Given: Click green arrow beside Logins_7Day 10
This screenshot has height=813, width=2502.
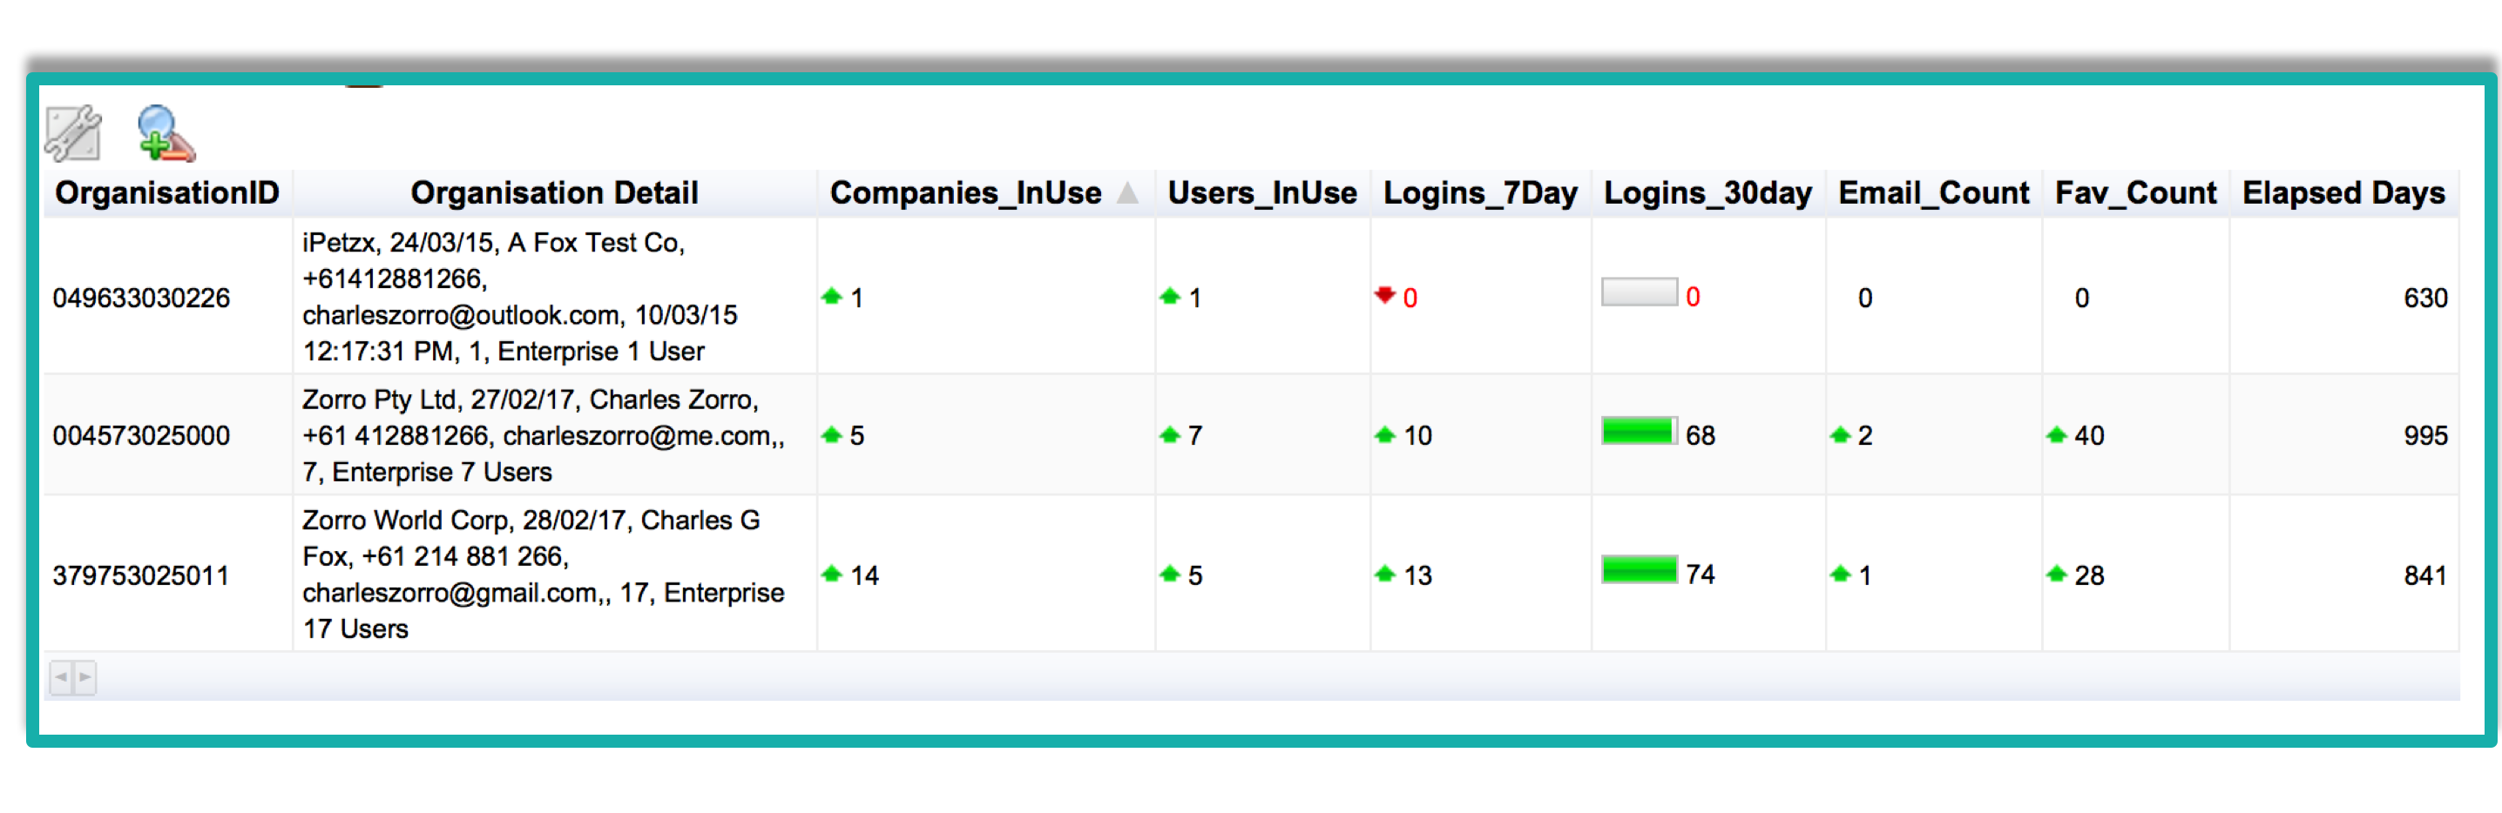Looking at the screenshot, I should click(1385, 434).
